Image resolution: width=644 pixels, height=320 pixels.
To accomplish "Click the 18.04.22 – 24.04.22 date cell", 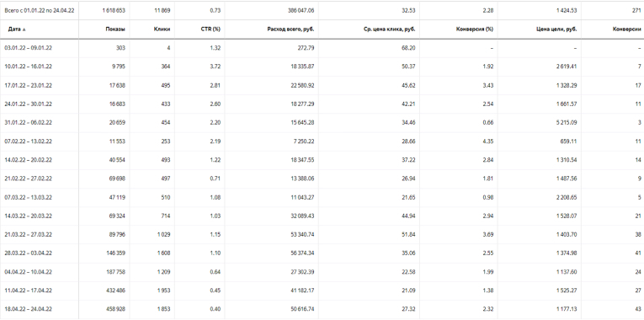I will (29, 309).
